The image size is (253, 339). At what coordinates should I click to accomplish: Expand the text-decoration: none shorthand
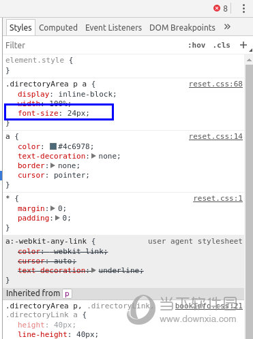point(93,156)
